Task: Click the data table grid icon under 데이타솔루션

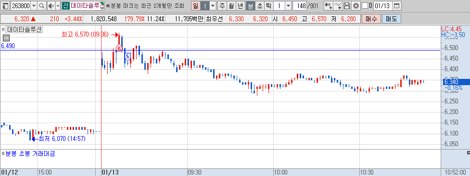Action: coord(6,38)
